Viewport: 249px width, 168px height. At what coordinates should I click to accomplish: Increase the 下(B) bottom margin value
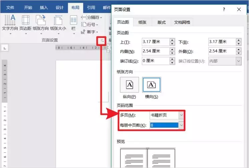[239, 40]
